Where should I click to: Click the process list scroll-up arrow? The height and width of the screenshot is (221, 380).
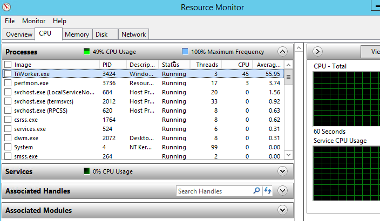(288, 65)
